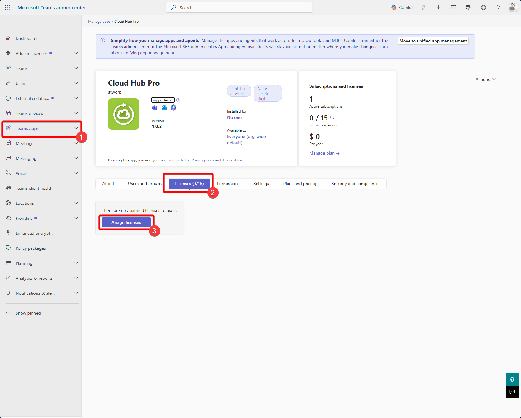Click the Frontline people icon
Image resolution: width=521 pixels, height=418 pixels.
(x=8, y=218)
